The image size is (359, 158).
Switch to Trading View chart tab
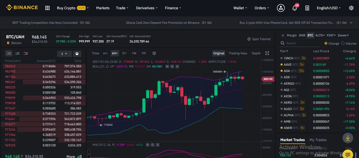click(x=238, y=53)
